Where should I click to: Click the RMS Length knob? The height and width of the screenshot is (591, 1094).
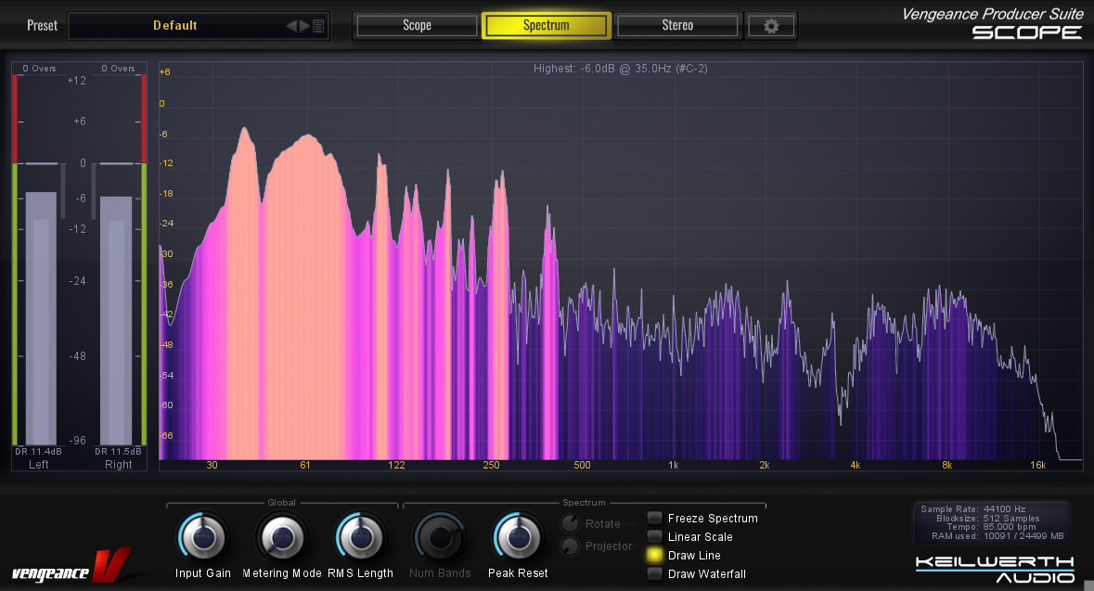point(361,537)
